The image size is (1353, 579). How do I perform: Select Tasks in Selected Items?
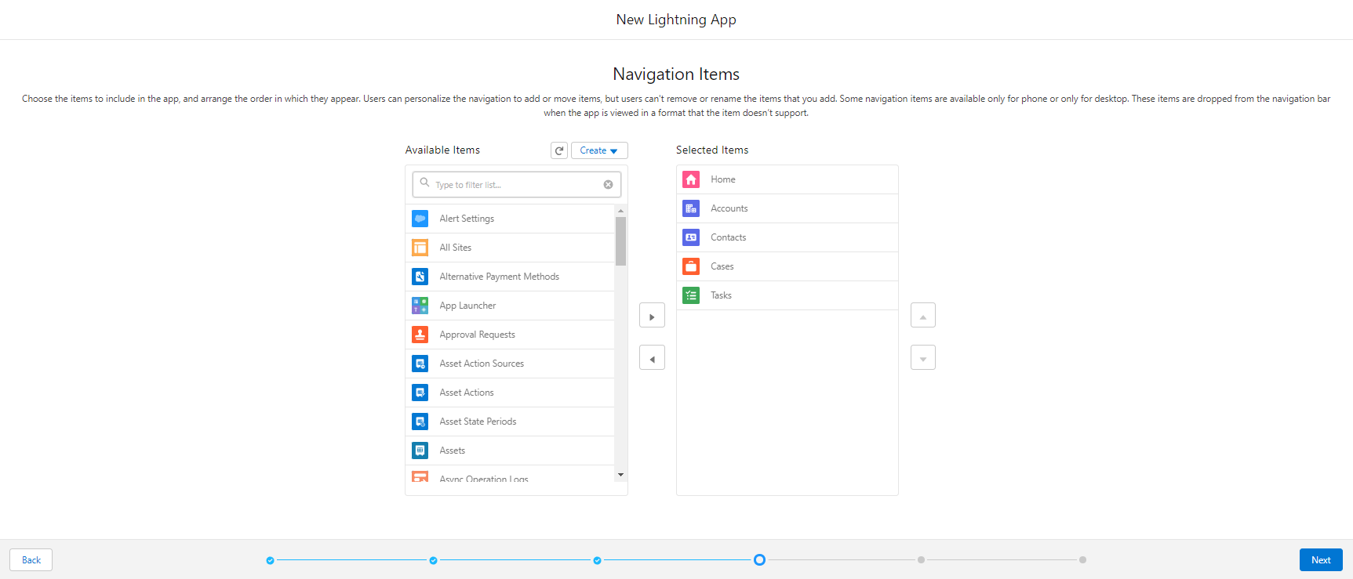787,295
